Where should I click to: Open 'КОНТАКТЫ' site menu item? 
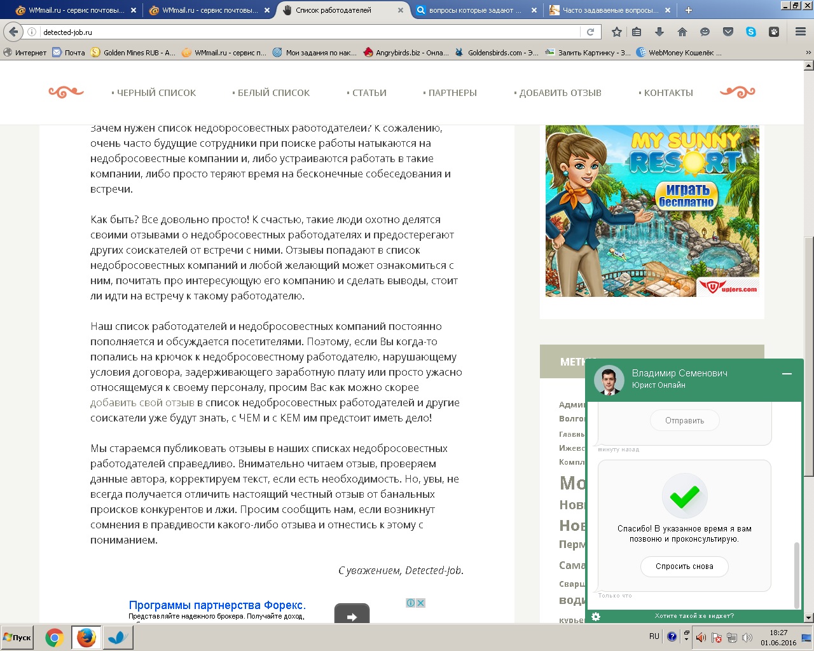pos(666,93)
